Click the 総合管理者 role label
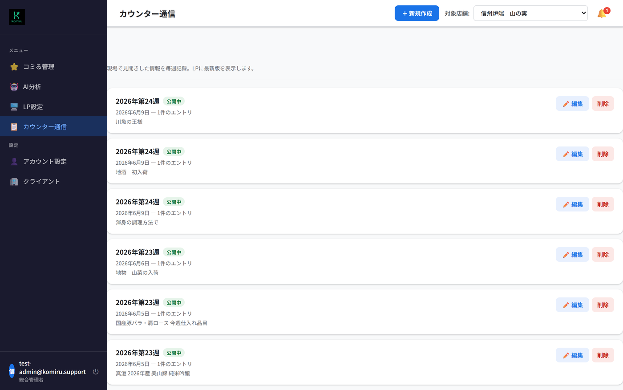Viewport: 623px width, 390px height. tap(31, 380)
